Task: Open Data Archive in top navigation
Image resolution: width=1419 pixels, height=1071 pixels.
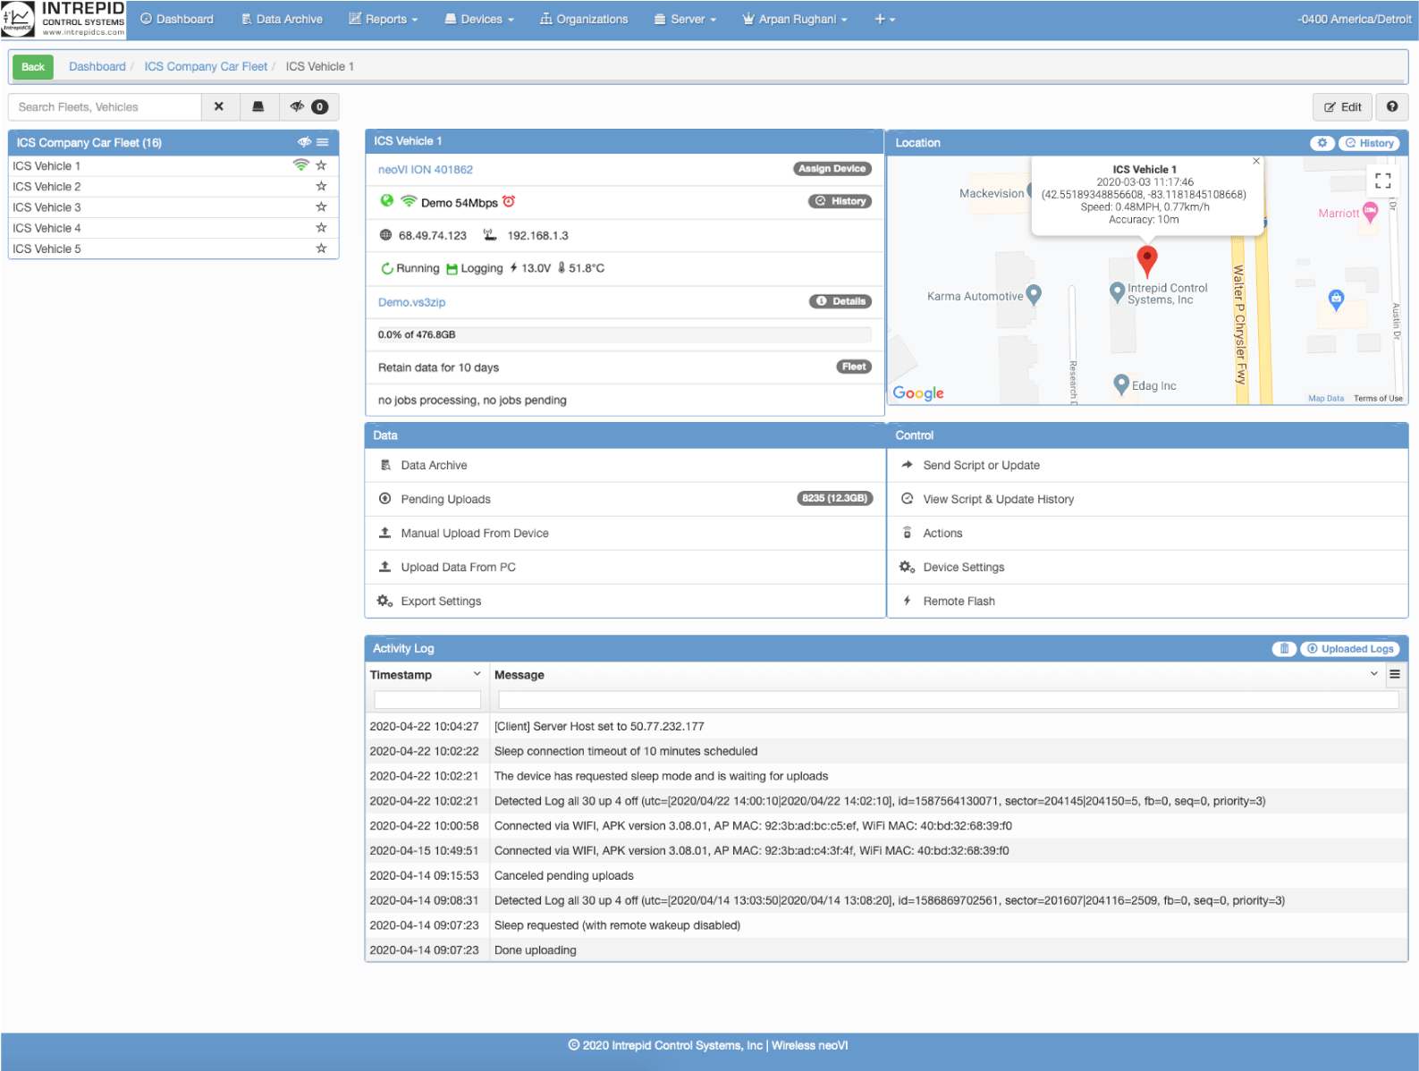Action: pos(282,20)
